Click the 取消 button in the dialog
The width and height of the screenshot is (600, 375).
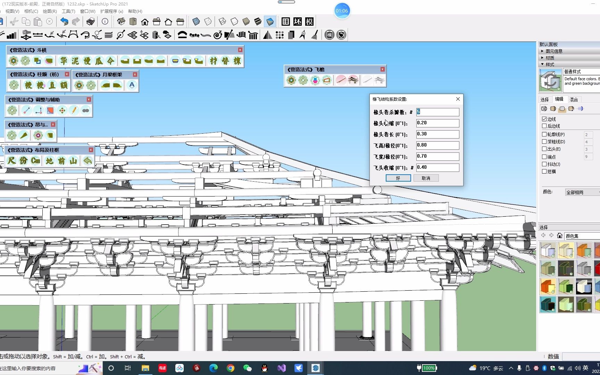click(426, 178)
